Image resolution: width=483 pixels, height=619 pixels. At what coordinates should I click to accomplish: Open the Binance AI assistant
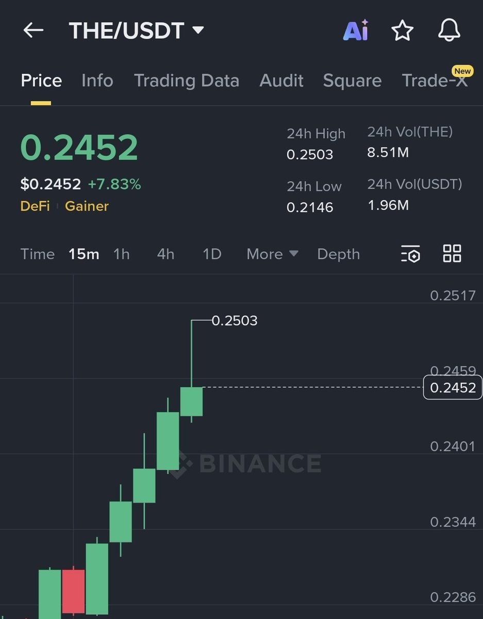(355, 30)
